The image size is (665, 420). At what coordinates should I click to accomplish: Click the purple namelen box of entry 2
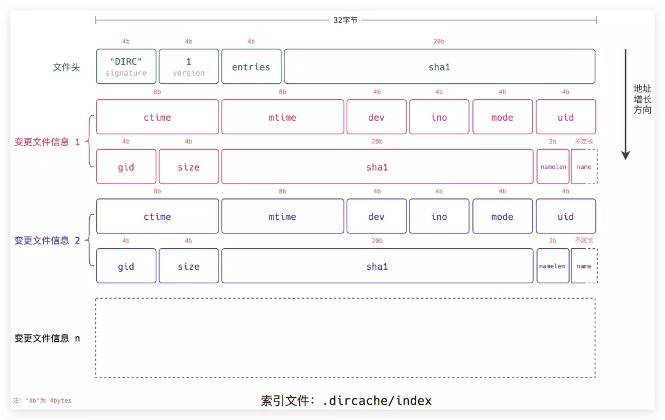(x=553, y=265)
